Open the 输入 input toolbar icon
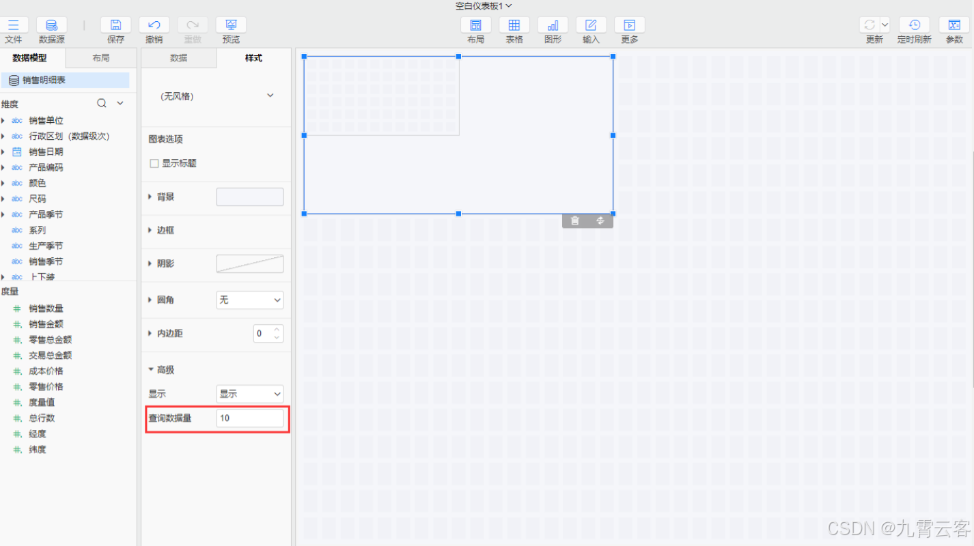This screenshot has height=546, width=974. pyautogui.click(x=591, y=25)
